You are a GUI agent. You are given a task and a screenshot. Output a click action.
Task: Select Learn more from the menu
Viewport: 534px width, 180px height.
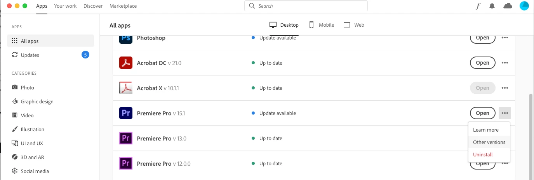point(489,130)
